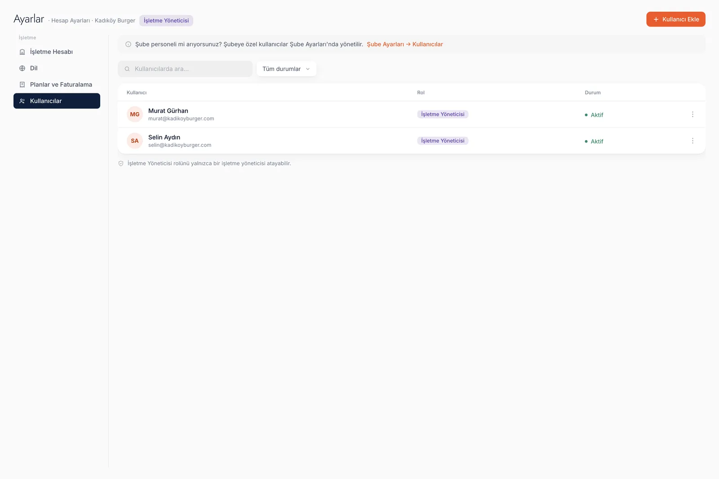Follow the Şube Ayarları → Kullanıcılar link
The image size is (719, 479).
point(405,44)
